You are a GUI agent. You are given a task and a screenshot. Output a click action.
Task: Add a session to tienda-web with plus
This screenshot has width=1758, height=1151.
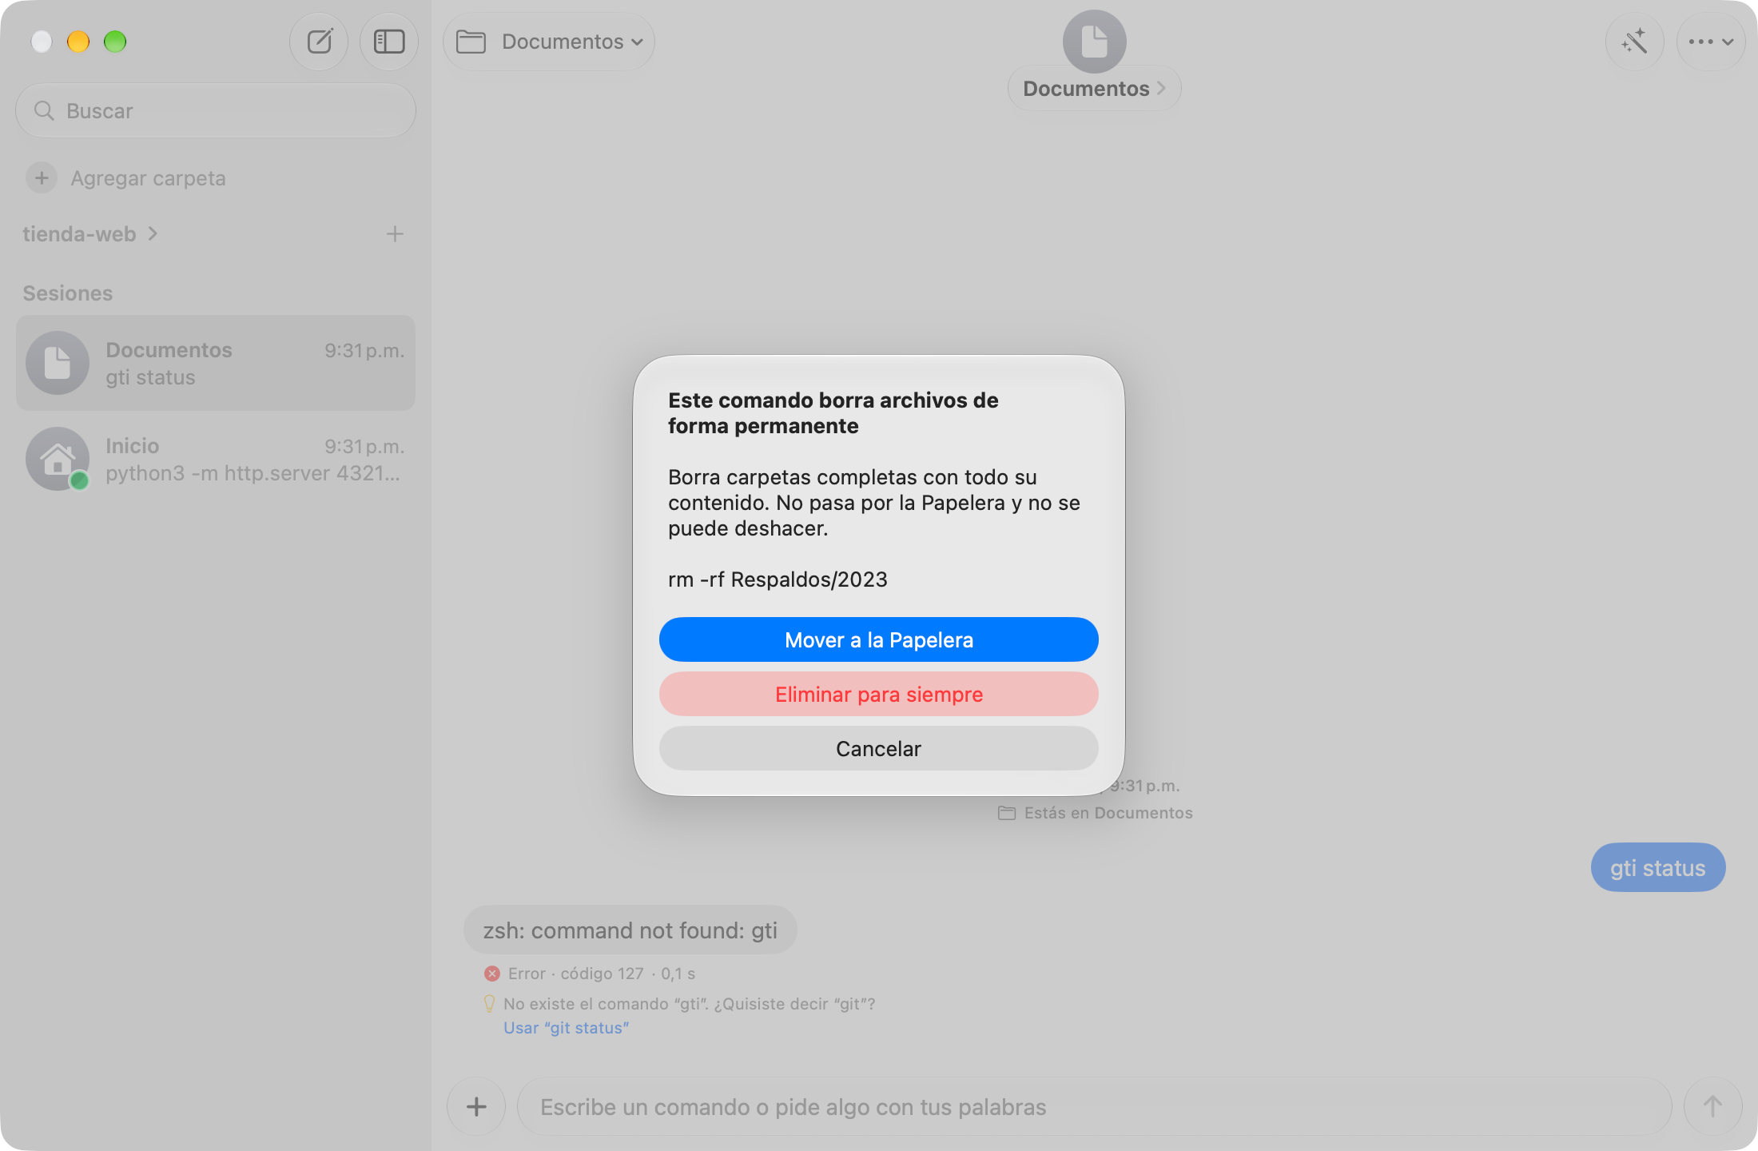[x=395, y=233]
